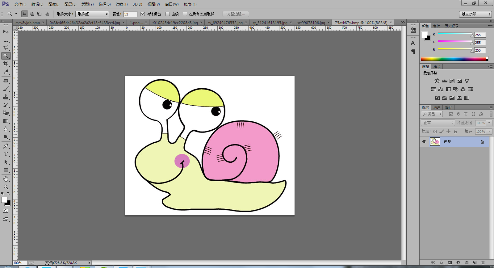Open the Paragraph panel icon
Image resolution: width=494 pixels, height=268 pixels.
[413, 52]
